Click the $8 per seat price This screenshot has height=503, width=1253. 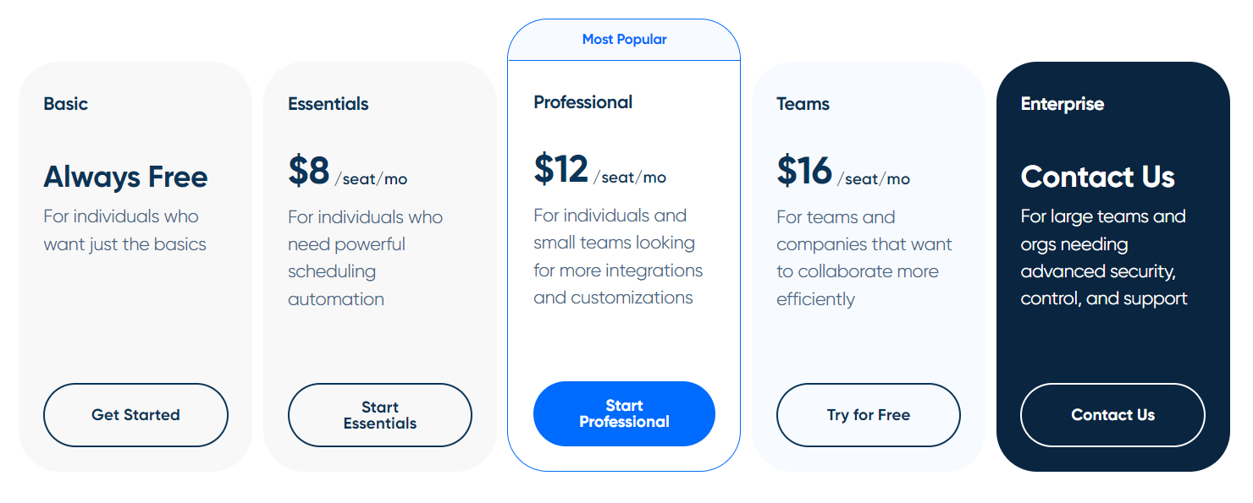pyautogui.click(x=347, y=172)
